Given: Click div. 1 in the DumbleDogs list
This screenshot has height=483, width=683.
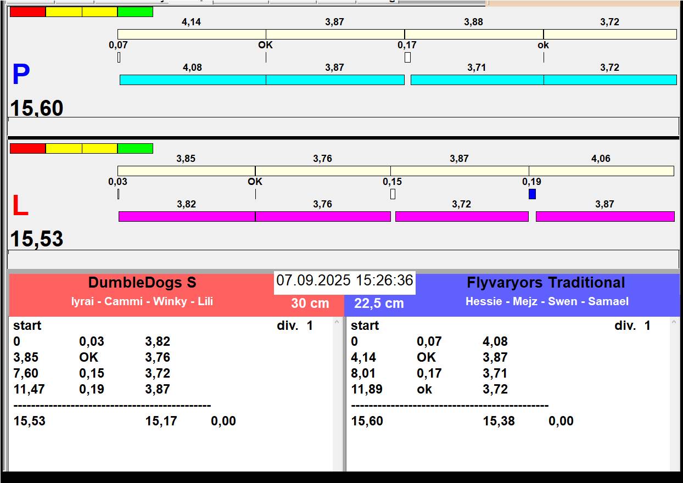Looking at the screenshot, I should point(295,325).
